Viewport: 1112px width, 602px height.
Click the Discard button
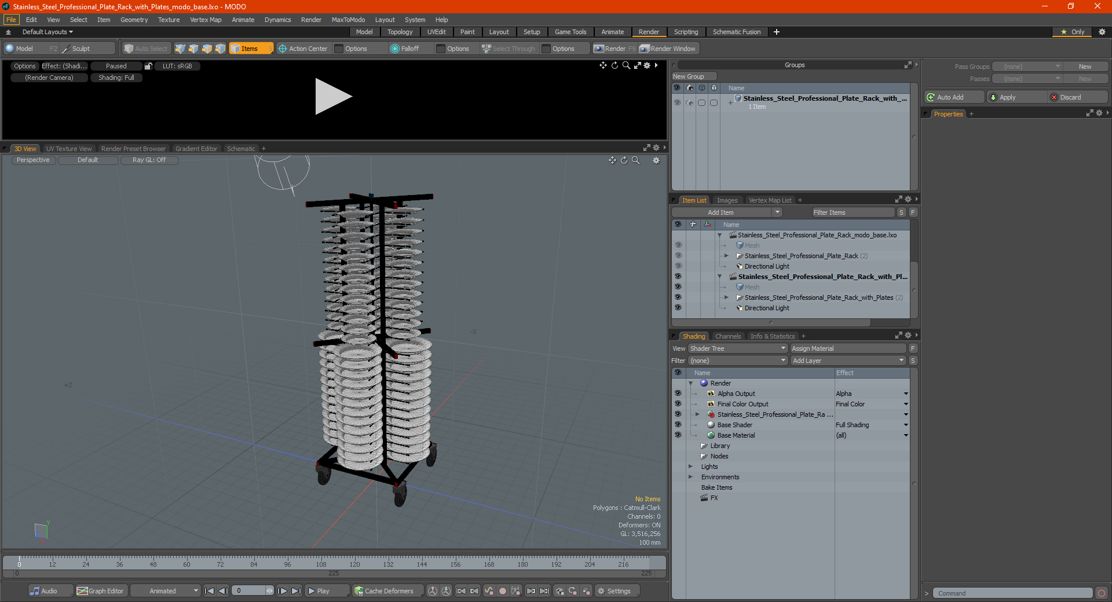(1078, 97)
